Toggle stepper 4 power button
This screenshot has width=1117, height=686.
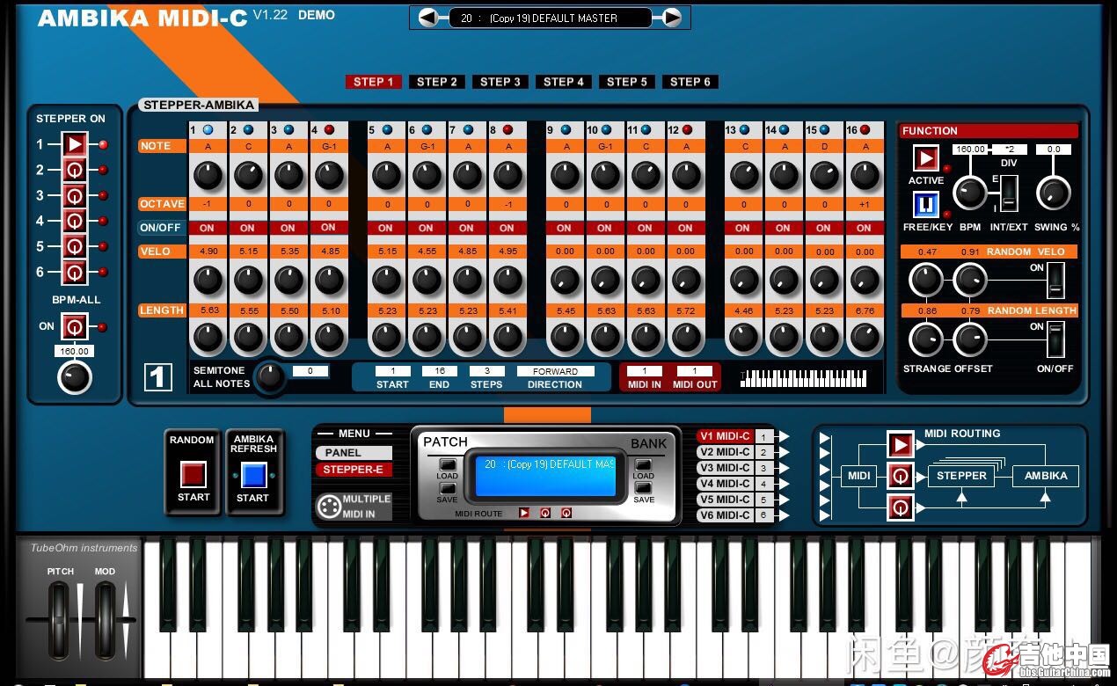pyautogui.click(x=75, y=221)
